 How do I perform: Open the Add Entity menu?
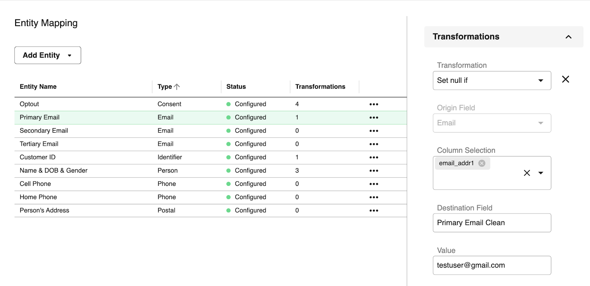click(47, 55)
